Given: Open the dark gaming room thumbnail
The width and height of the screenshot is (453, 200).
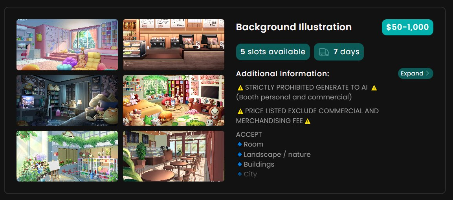Looking at the screenshot, I should click(x=67, y=100).
